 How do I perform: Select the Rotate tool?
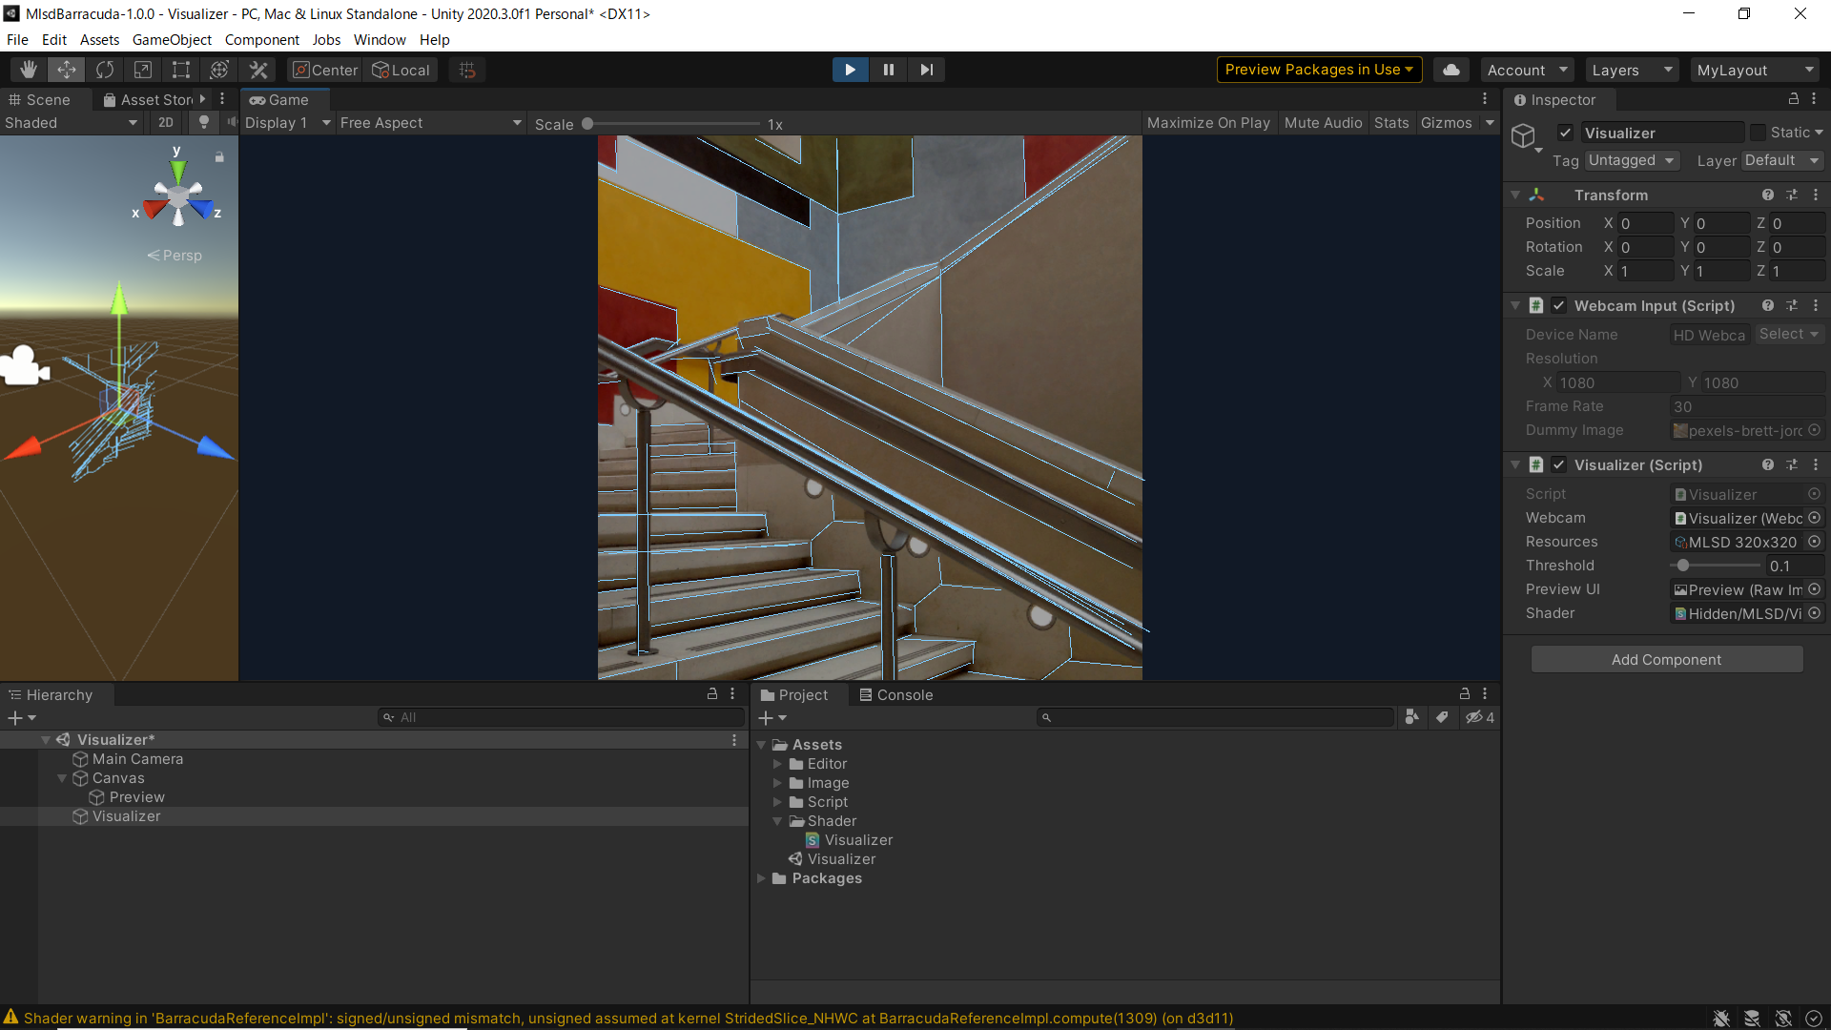(x=105, y=70)
